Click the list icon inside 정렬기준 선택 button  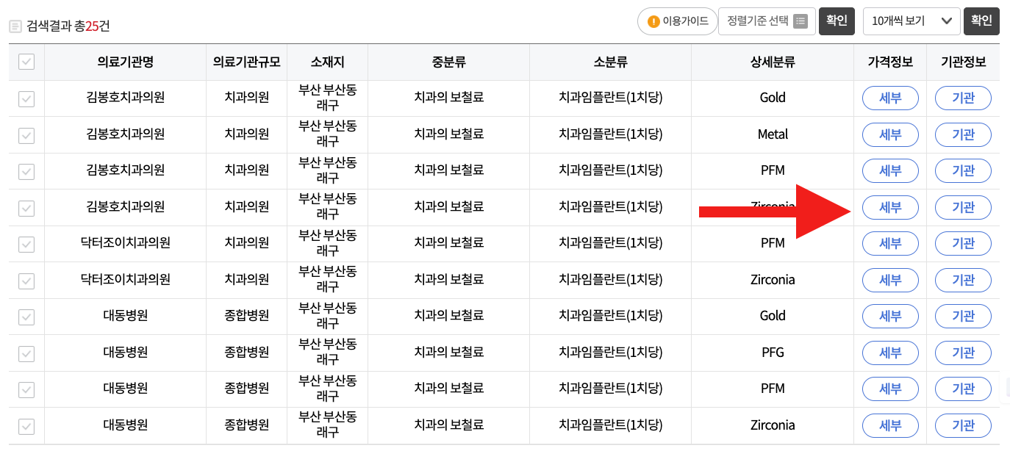coord(799,21)
